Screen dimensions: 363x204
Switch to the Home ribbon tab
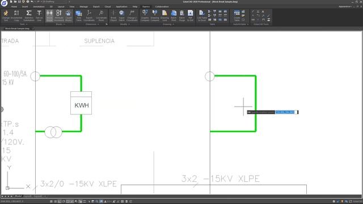14,6
